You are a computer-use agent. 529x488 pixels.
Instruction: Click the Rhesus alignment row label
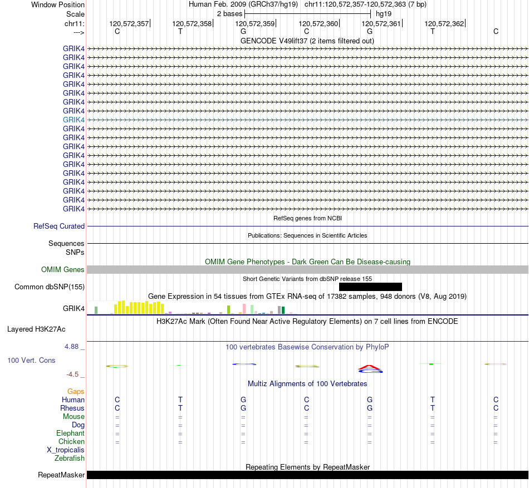coord(72,408)
